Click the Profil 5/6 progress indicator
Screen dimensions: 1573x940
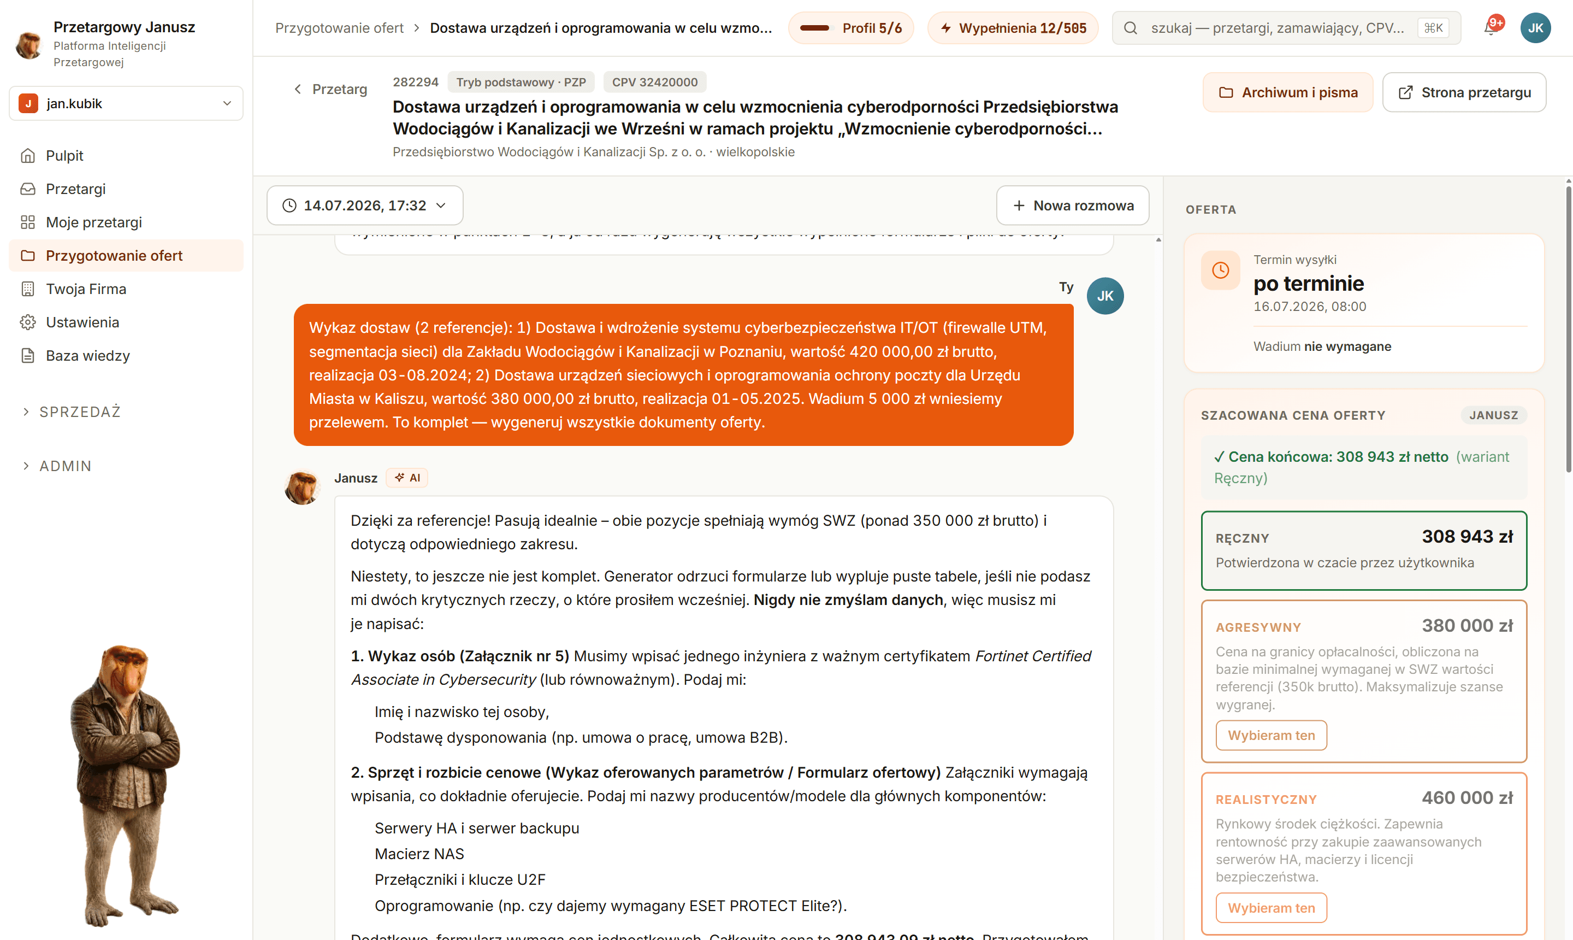click(851, 28)
